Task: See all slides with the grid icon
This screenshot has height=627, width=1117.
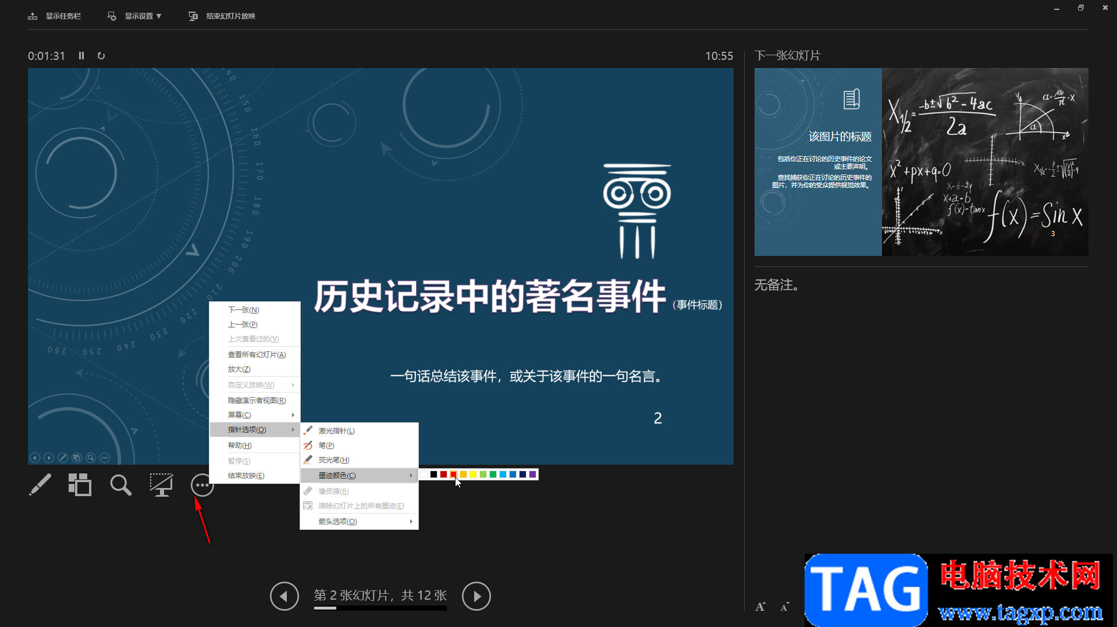Action: click(x=80, y=484)
